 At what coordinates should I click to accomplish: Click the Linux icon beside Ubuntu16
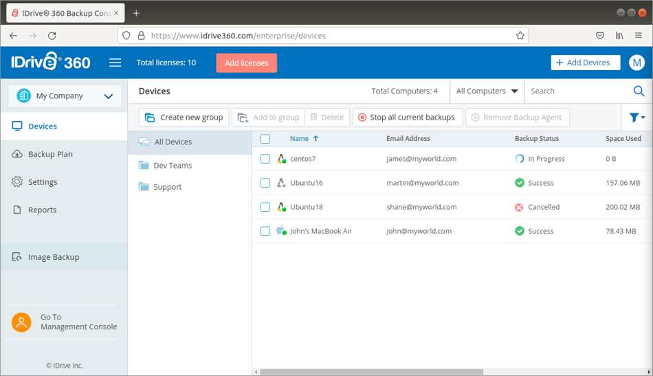click(x=282, y=183)
